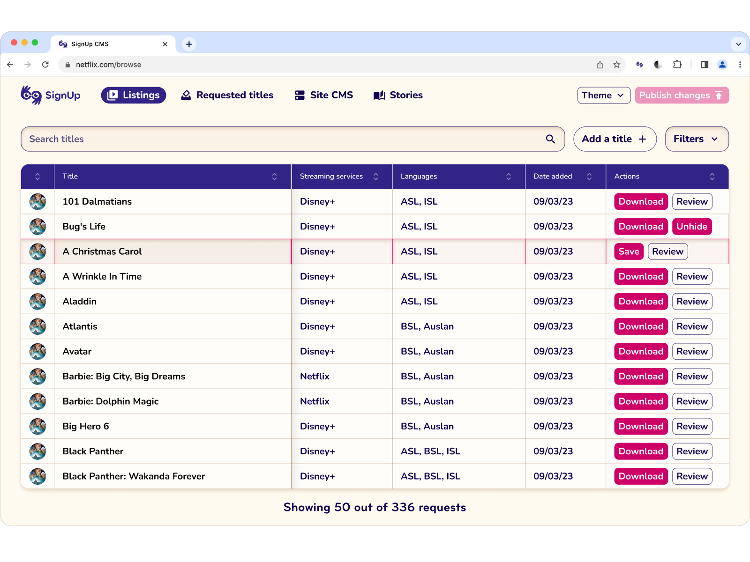750x562 pixels.
Task: Open the Listings tab
Action: point(134,95)
